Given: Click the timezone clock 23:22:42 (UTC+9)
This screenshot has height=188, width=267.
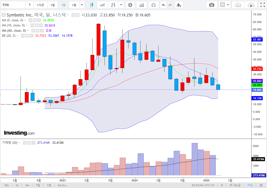Looking at the screenshot, I should [203, 185].
